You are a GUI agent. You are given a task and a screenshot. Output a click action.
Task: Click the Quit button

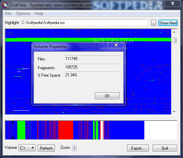click(165, 148)
